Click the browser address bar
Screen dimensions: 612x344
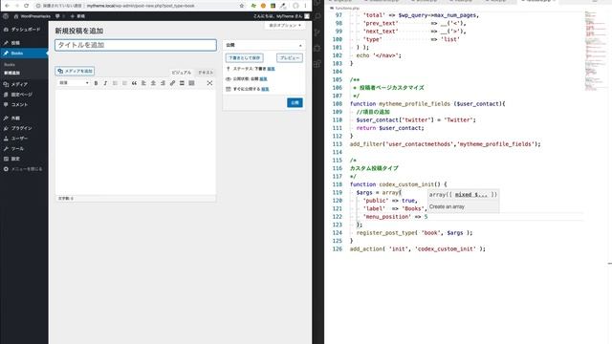point(141,6)
